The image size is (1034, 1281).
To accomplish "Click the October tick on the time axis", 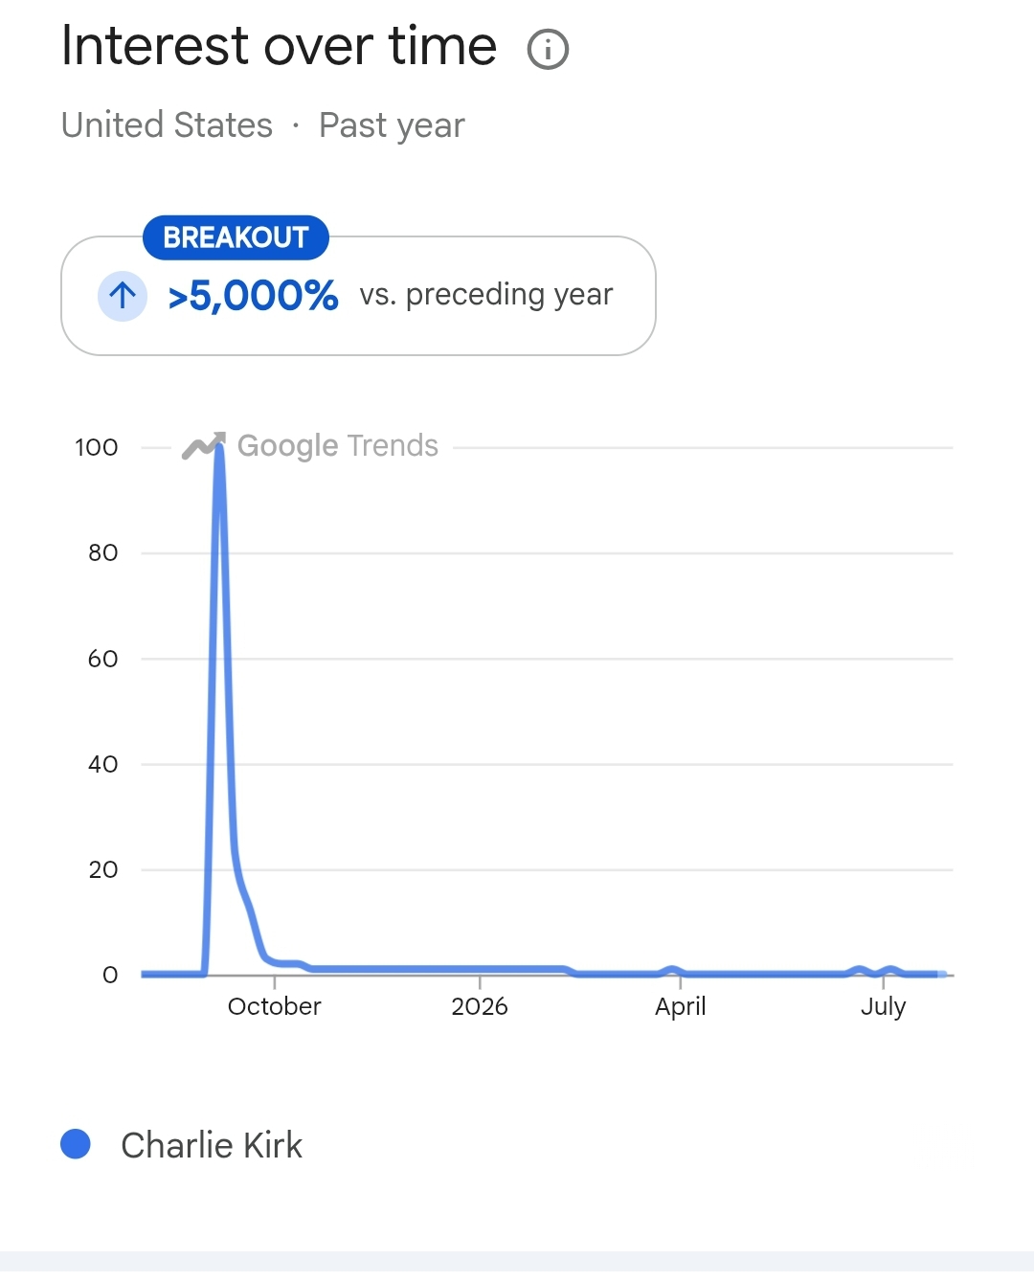I will [275, 1006].
